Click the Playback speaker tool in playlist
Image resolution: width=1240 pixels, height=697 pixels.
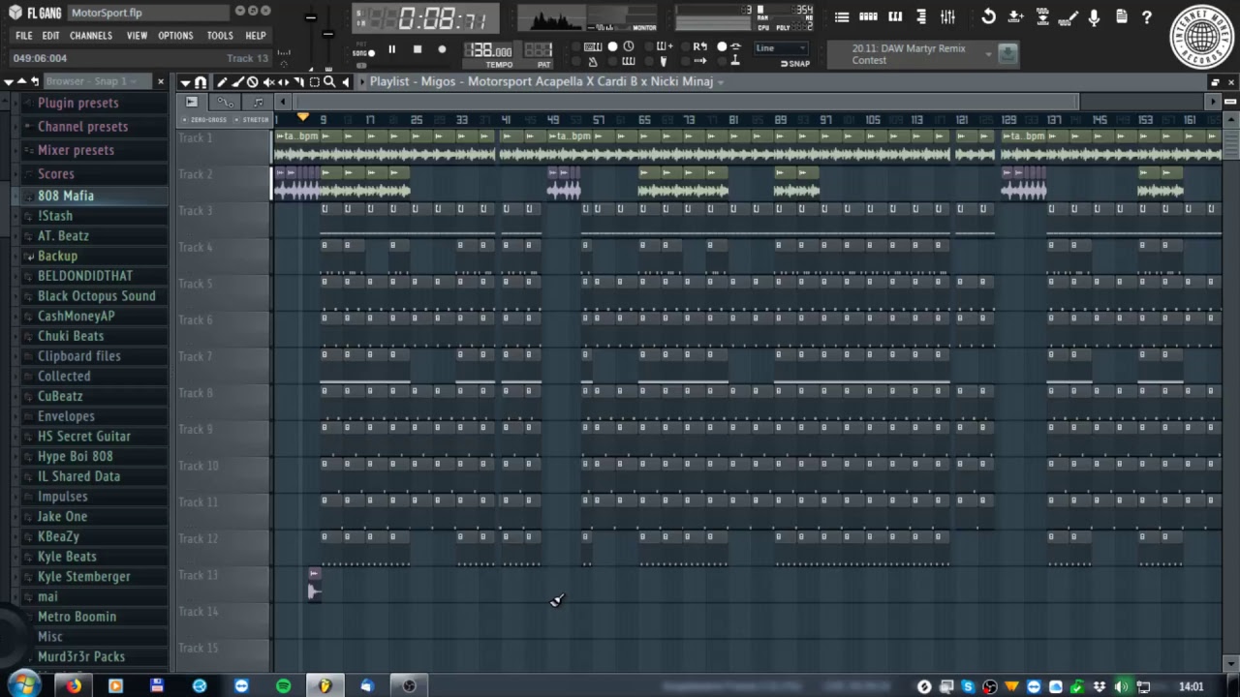pos(345,82)
